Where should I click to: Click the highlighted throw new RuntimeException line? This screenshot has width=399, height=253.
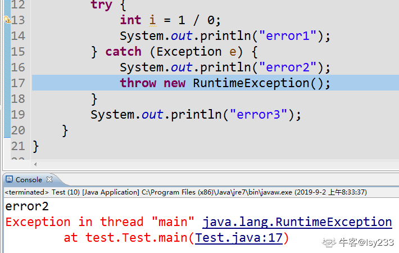pos(215,83)
